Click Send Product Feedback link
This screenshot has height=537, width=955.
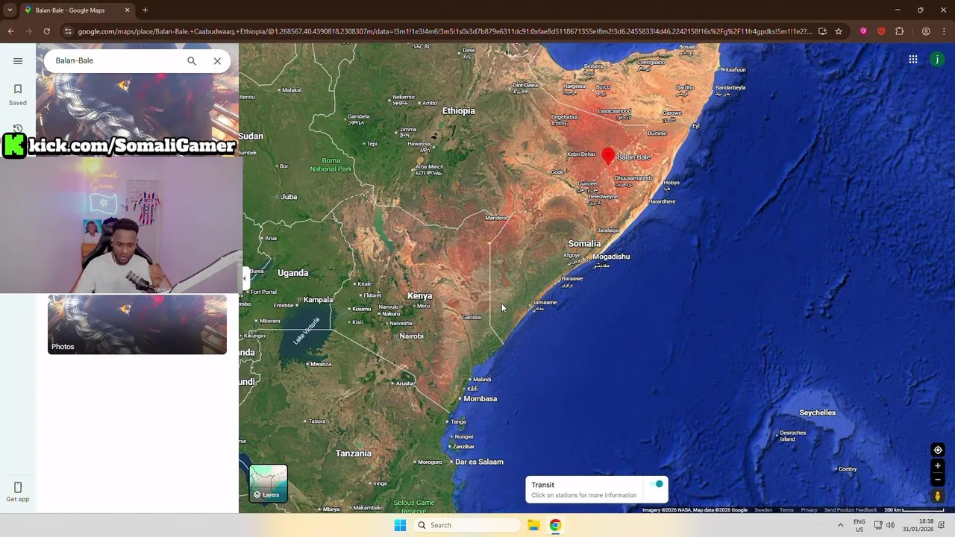pos(851,510)
